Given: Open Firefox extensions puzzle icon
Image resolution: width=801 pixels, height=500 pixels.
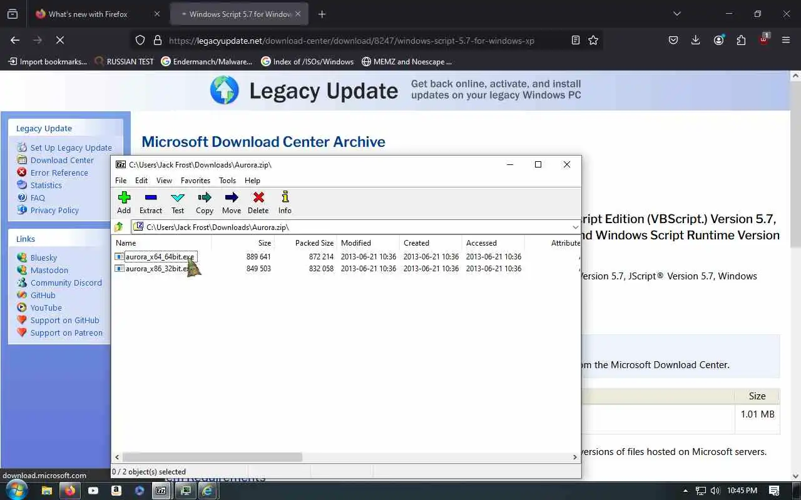Looking at the screenshot, I should [x=741, y=40].
